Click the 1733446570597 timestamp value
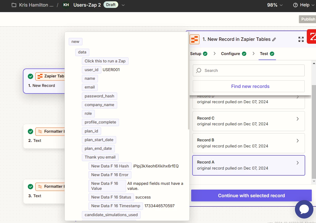The image size is (316, 223). click(159, 206)
